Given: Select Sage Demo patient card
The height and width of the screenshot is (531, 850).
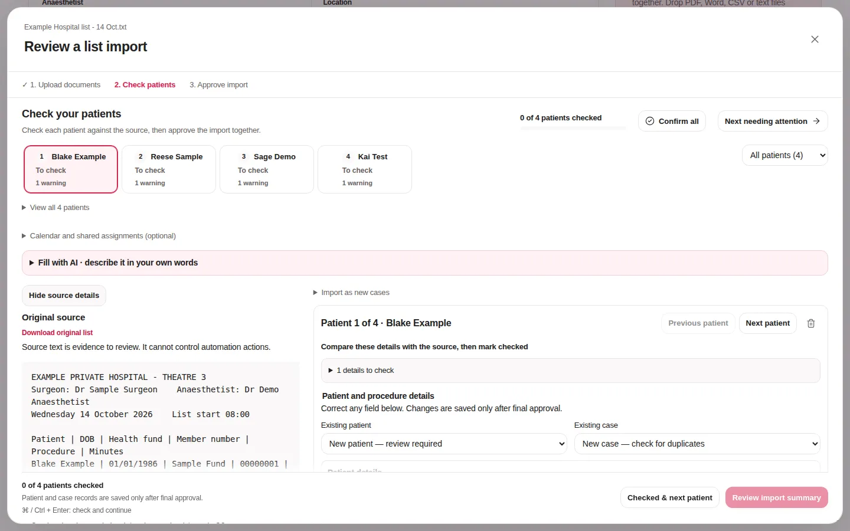Looking at the screenshot, I should click(267, 169).
